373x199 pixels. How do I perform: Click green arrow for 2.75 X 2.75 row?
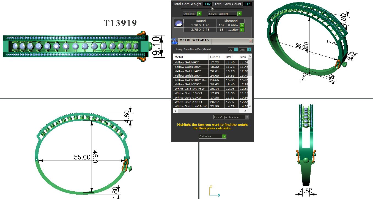coord(242,30)
